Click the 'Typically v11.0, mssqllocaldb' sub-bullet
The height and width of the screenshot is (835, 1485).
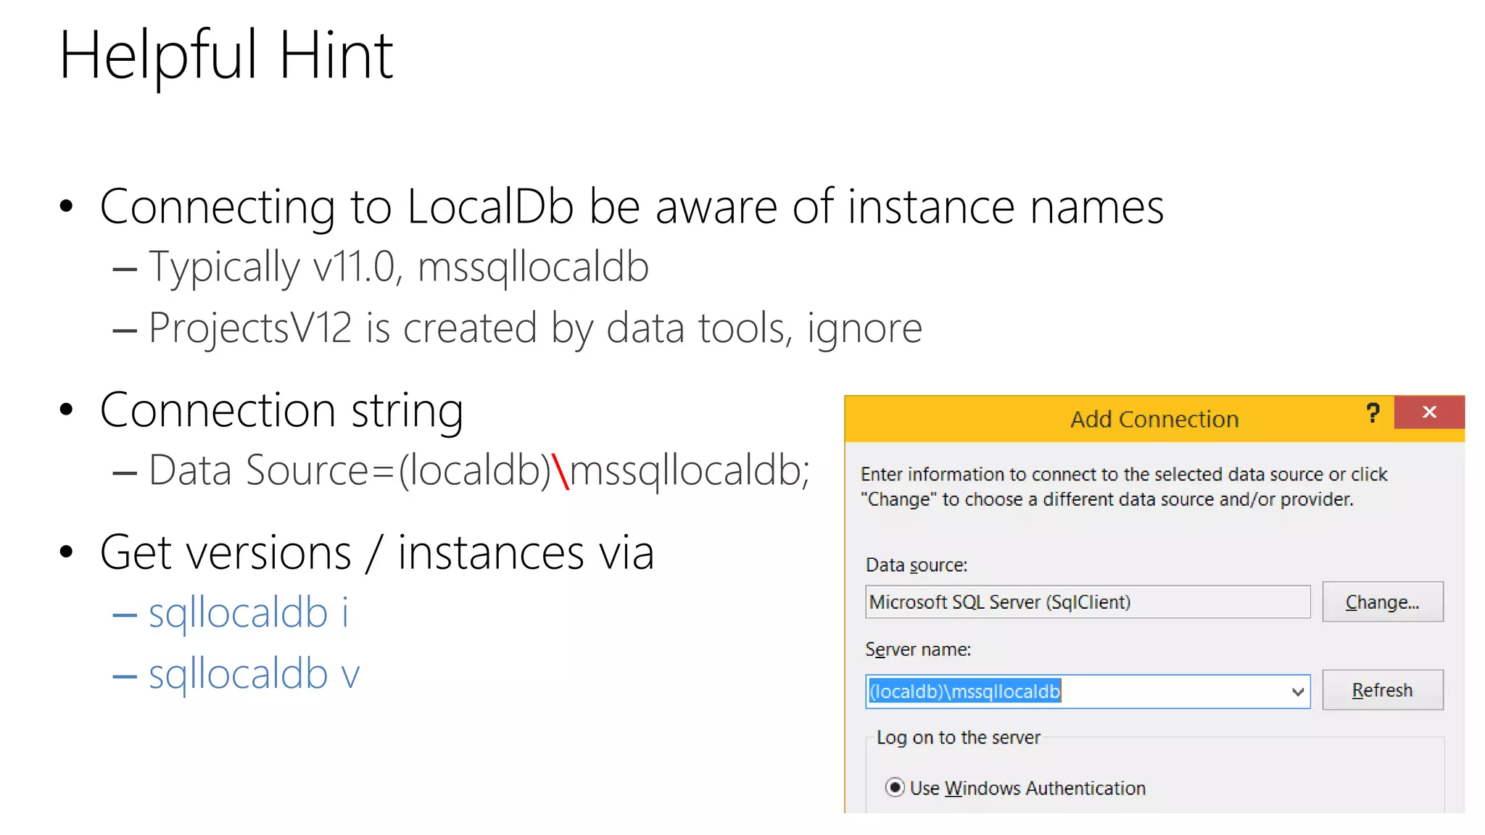[x=398, y=267]
